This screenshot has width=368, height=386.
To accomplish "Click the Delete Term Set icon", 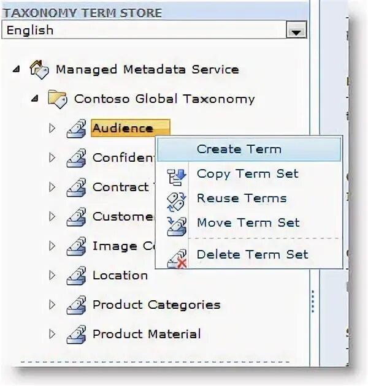I will (x=177, y=259).
